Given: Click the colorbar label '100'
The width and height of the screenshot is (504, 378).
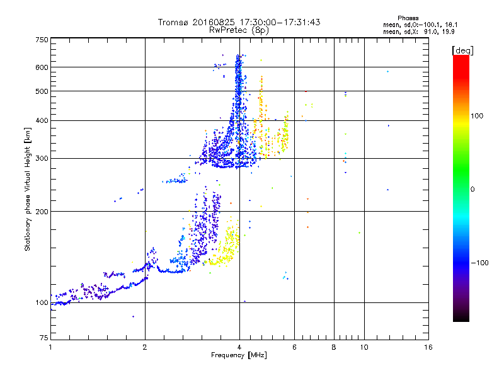Looking at the screenshot, I should [477, 116].
